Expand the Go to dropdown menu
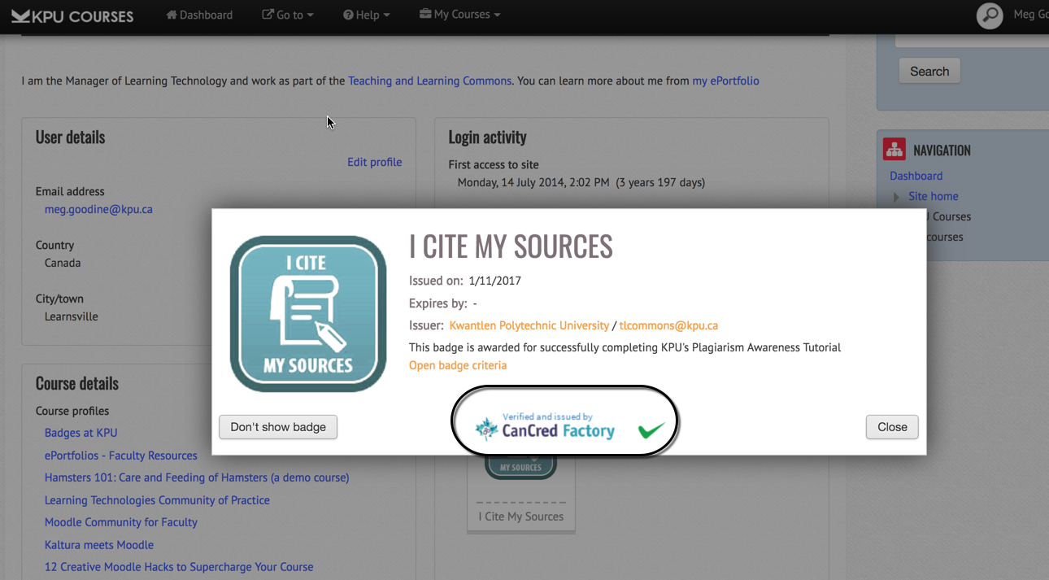 point(287,15)
